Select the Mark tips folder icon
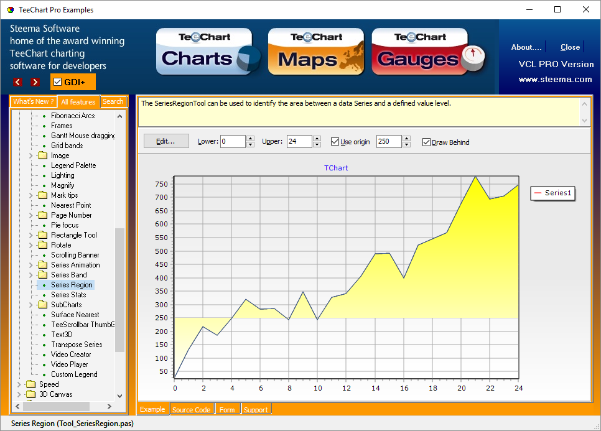 point(42,195)
